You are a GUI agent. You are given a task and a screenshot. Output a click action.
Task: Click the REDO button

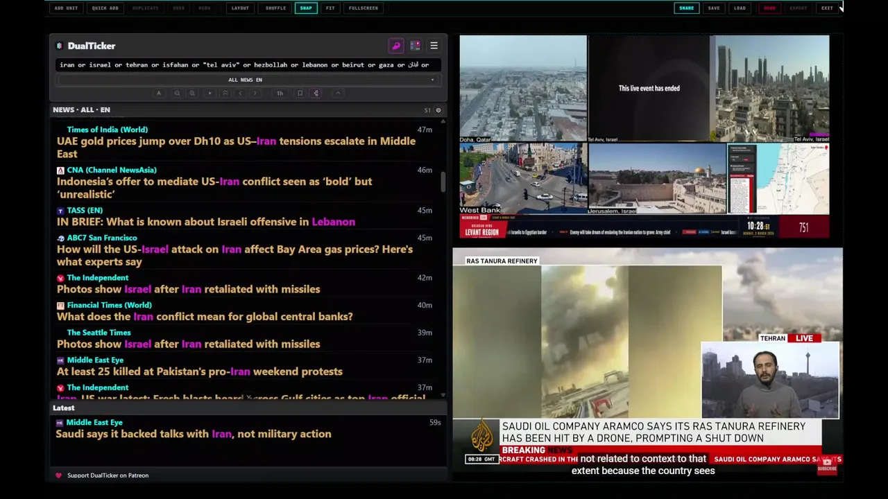click(205, 8)
